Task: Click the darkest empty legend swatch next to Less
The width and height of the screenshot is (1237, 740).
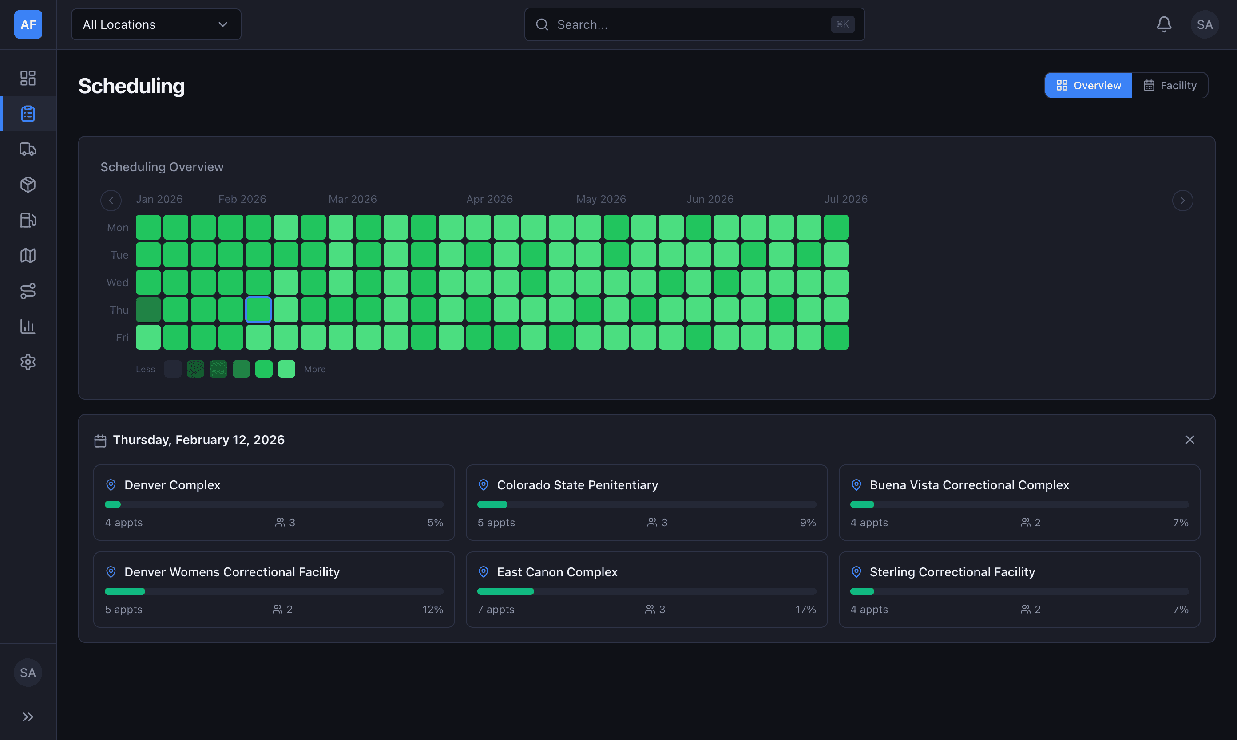Action: [173, 369]
